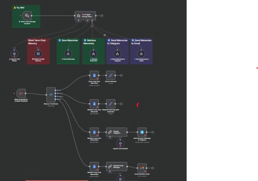The width and height of the screenshot is (258, 181).
Task: Click the Retrieve Memories tool node
Action: (93, 54)
